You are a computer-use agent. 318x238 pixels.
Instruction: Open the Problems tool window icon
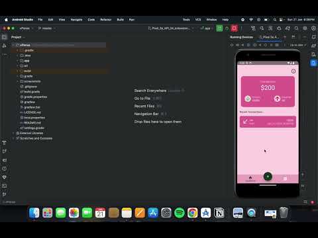[4, 169]
